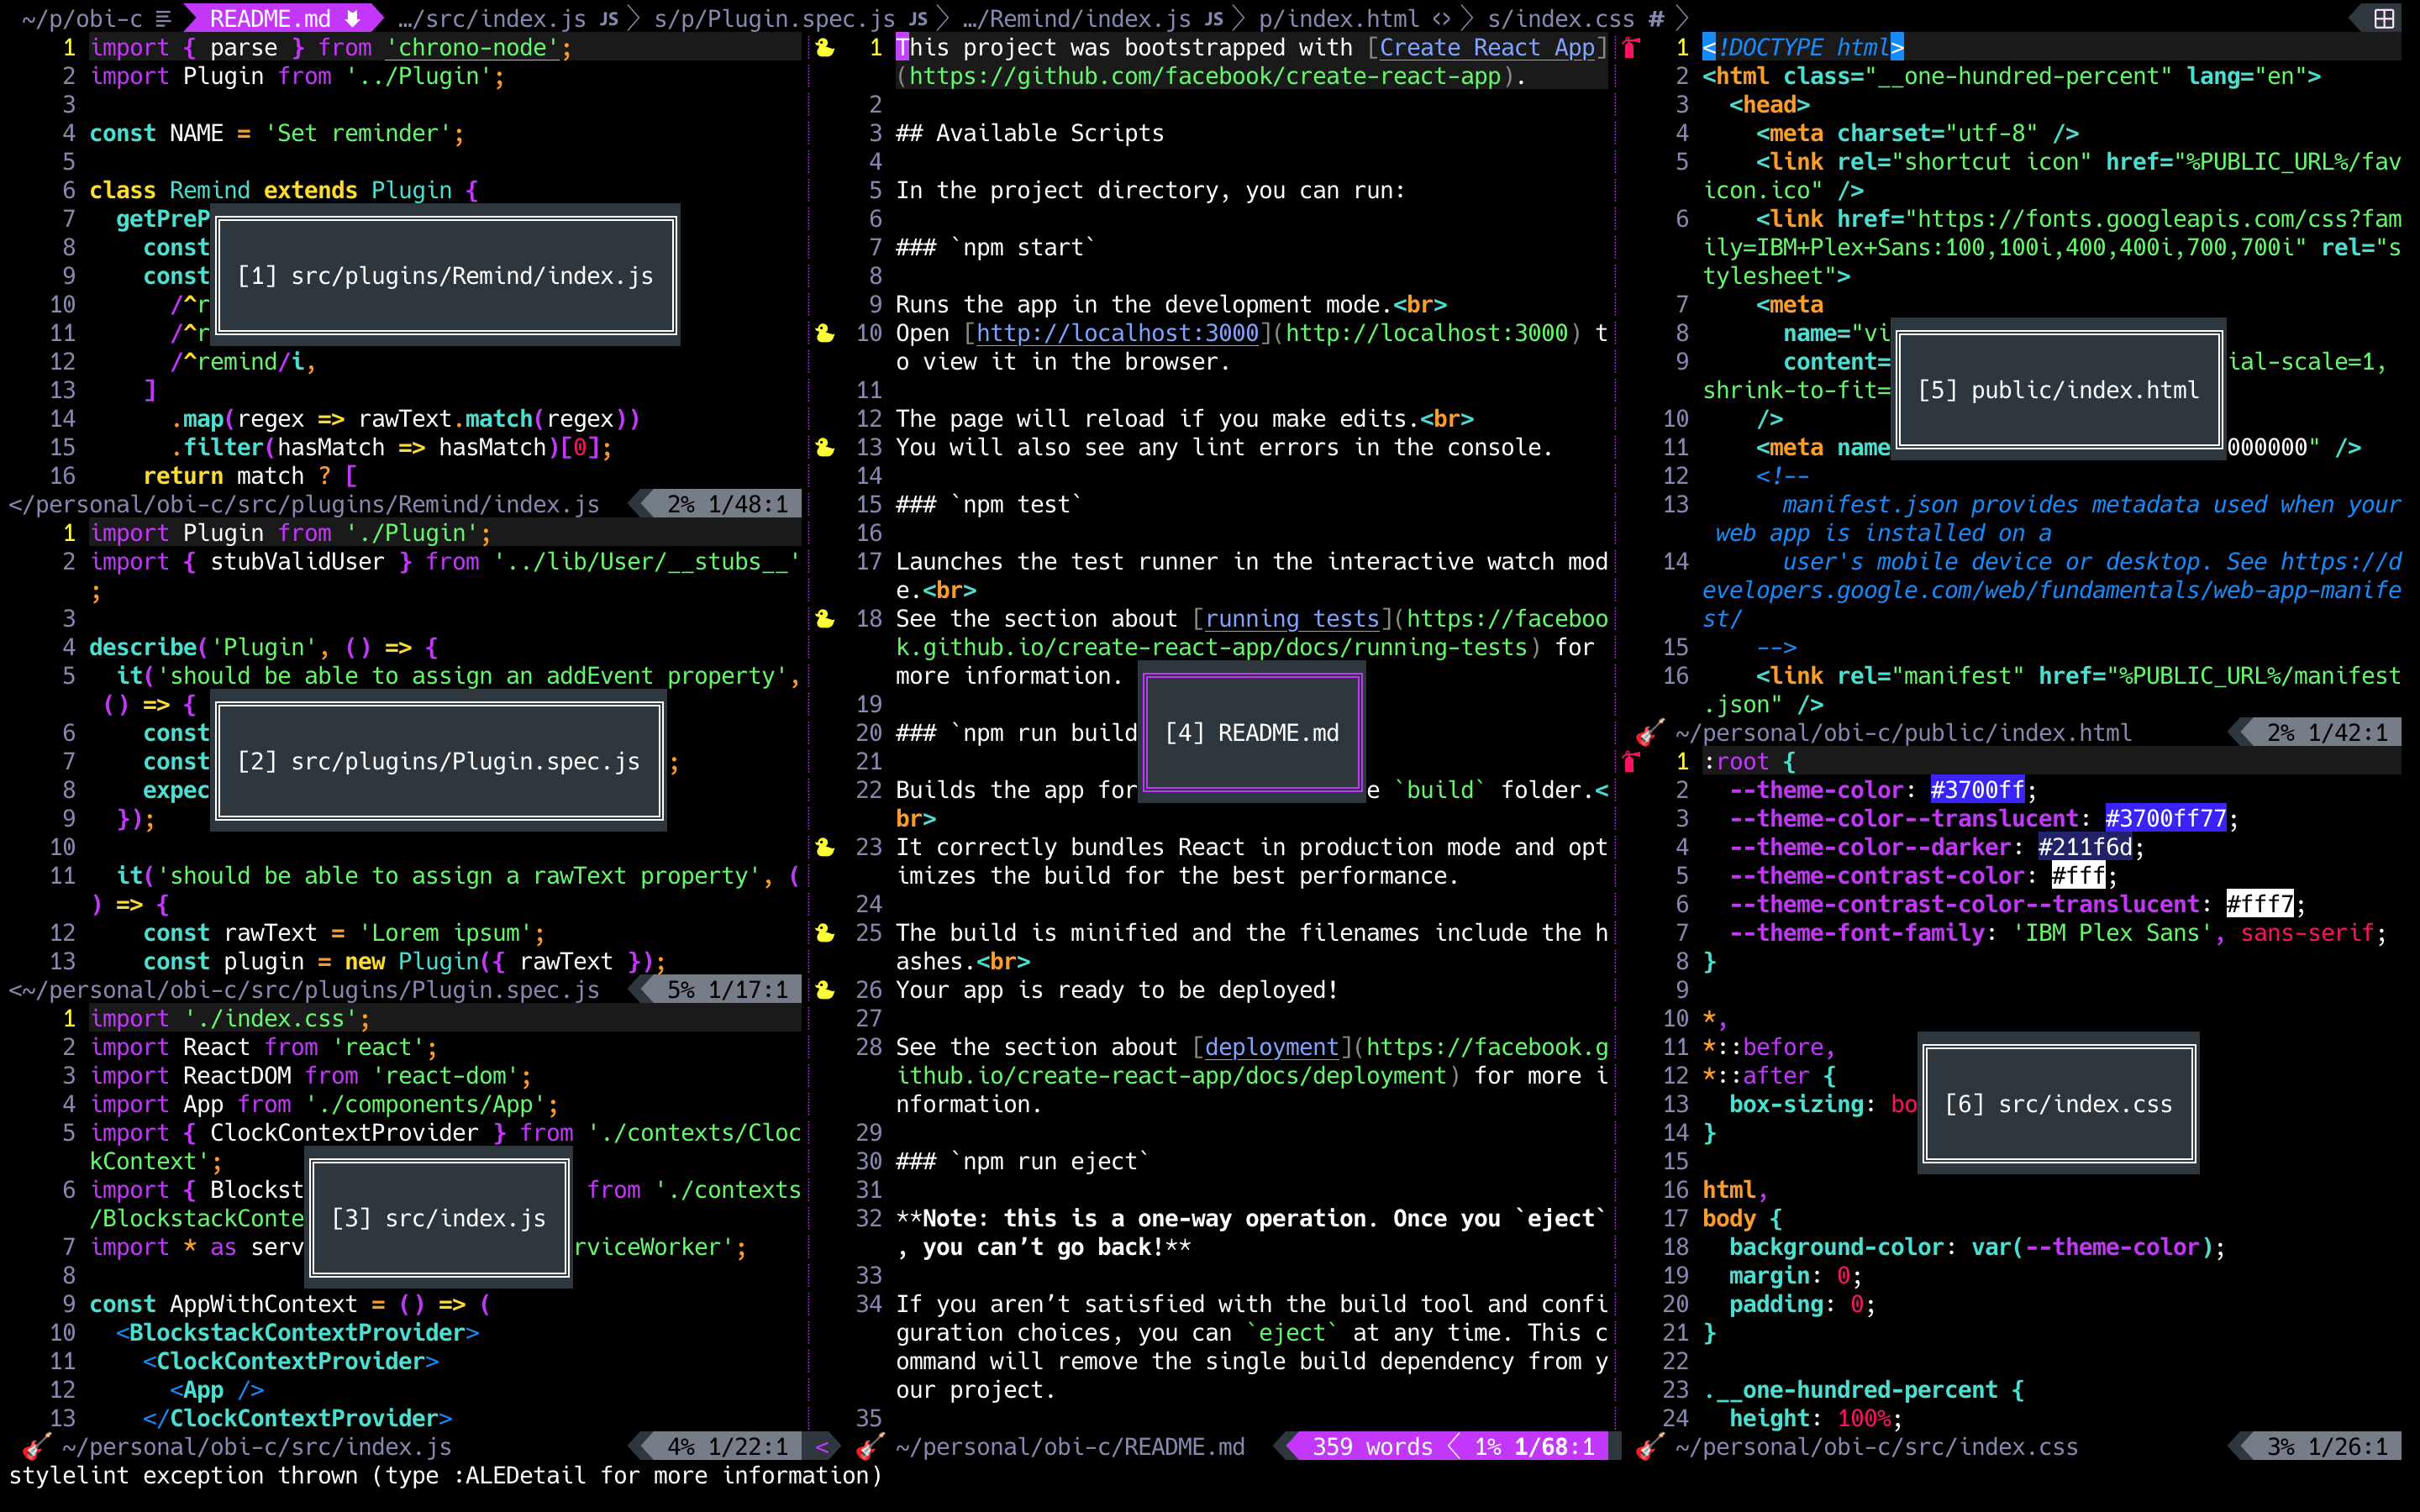2420x1512 pixels.
Task: Click the guitar icon in the src/index.js statusline
Action: pyautogui.click(x=36, y=1446)
